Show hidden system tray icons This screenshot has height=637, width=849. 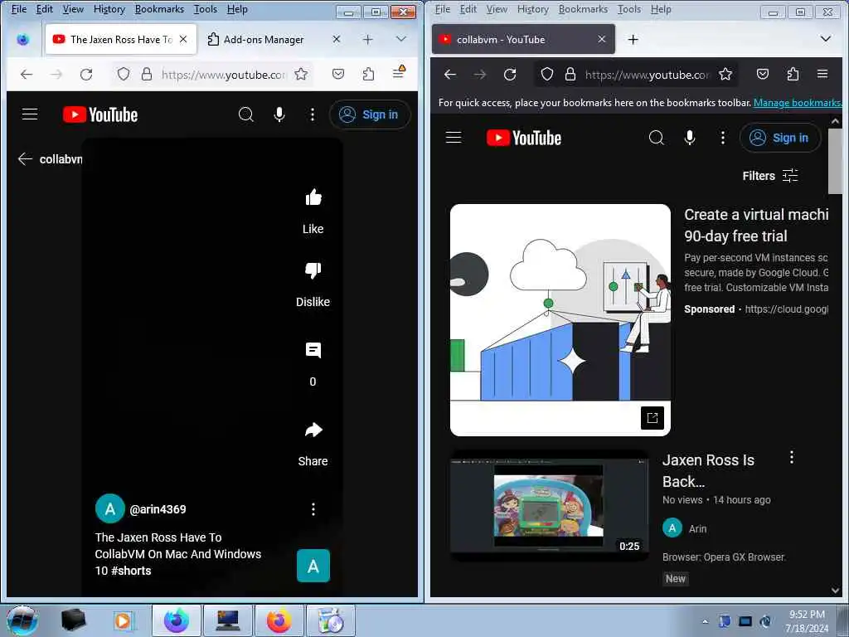click(x=705, y=622)
